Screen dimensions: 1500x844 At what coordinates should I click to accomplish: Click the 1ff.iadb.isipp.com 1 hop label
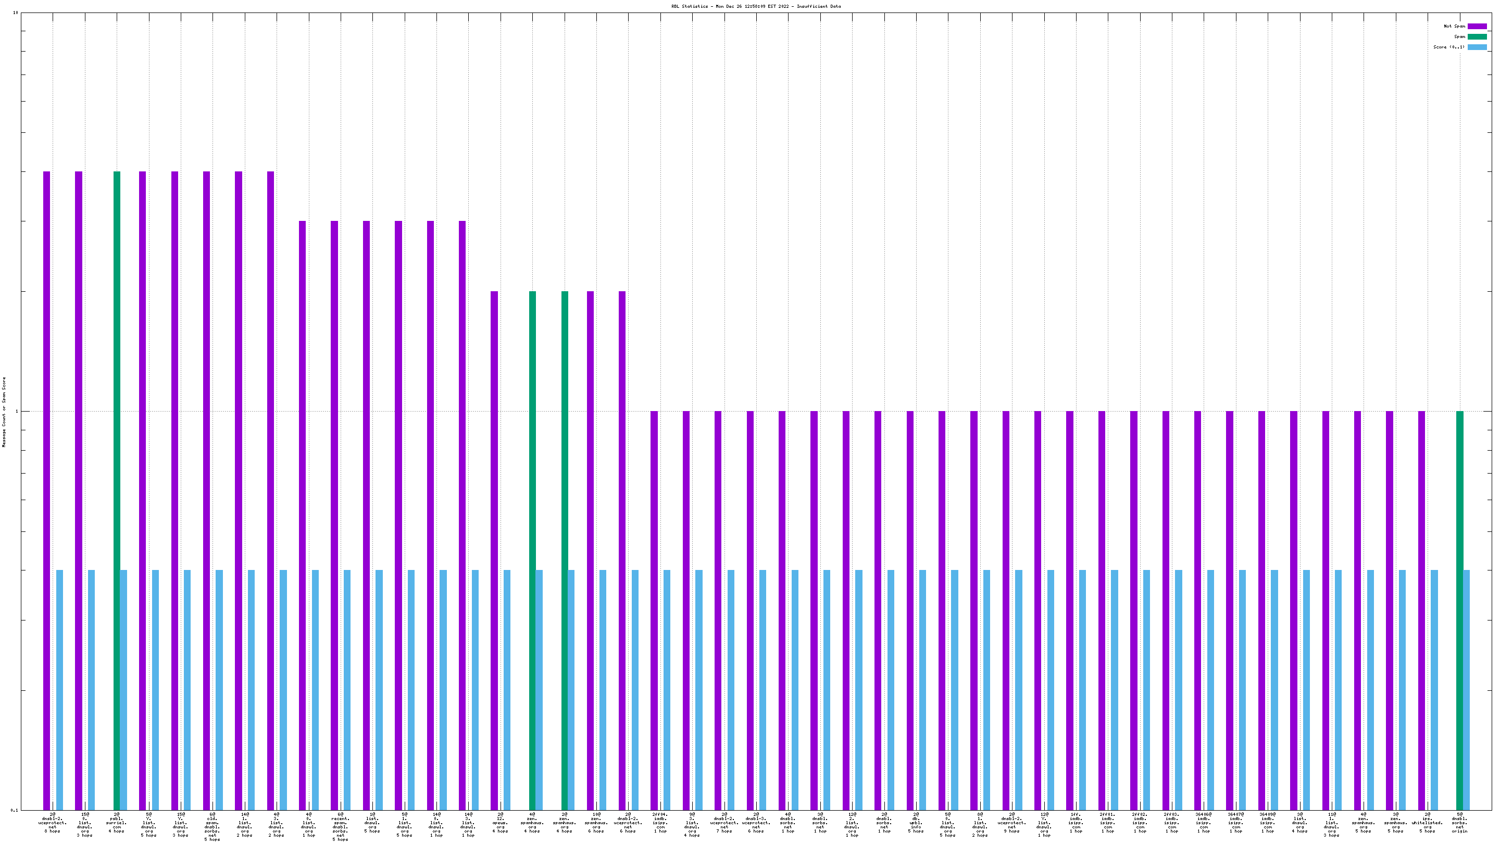[x=1076, y=823]
